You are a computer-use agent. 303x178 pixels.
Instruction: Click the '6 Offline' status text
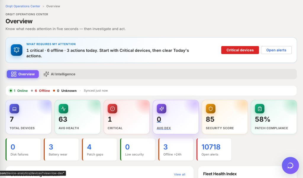tap(42, 91)
